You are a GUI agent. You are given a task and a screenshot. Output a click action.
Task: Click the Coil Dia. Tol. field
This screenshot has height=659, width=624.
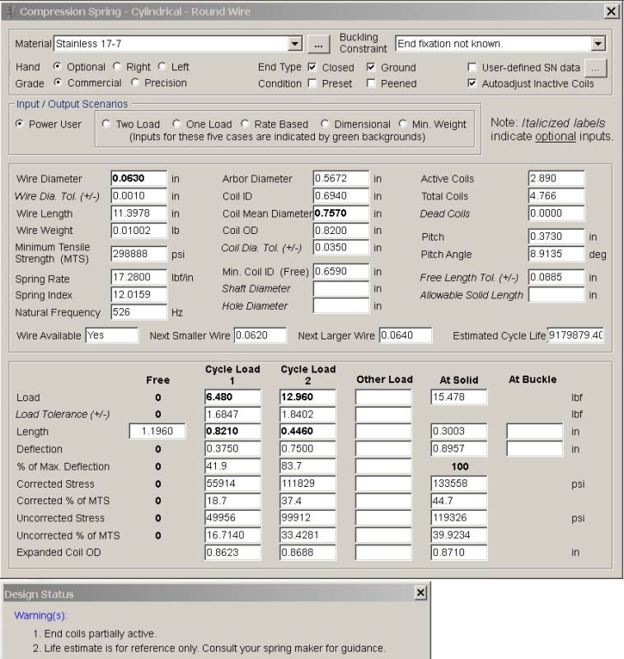tap(341, 248)
